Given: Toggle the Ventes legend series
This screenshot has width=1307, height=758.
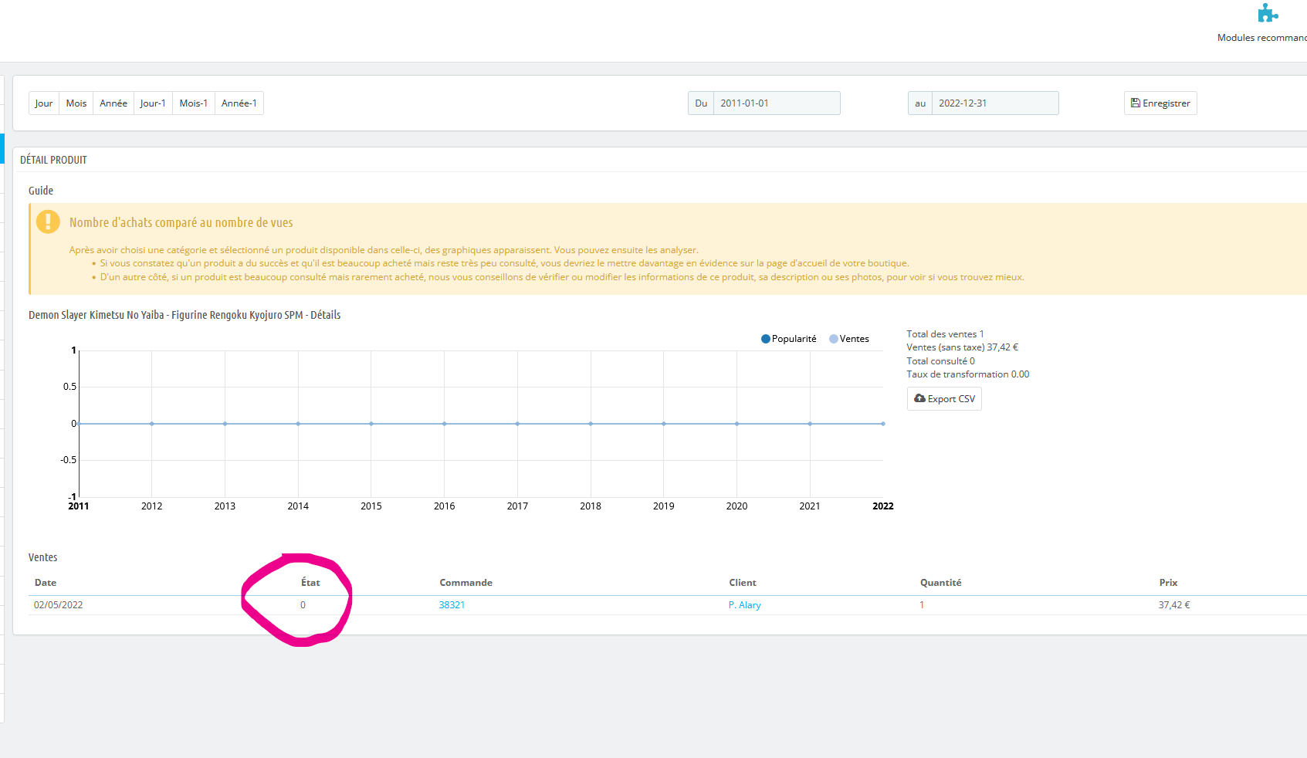Looking at the screenshot, I should click(848, 339).
